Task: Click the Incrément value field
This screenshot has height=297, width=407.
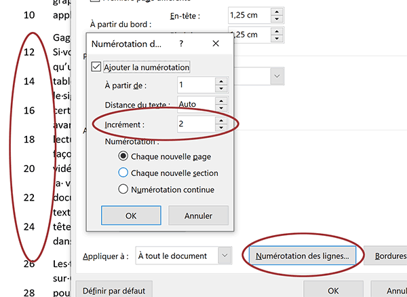Action: (196, 124)
